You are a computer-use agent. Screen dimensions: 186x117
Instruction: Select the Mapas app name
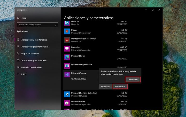coord(74,30)
